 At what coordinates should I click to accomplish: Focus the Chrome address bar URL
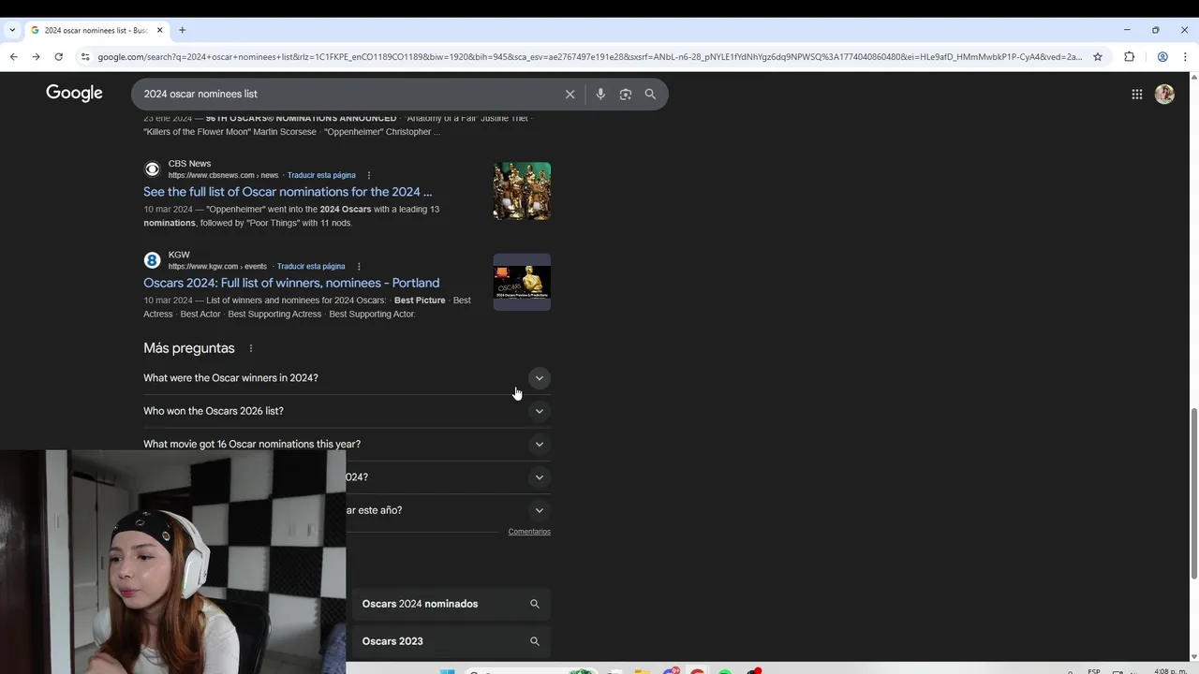(x=589, y=57)
